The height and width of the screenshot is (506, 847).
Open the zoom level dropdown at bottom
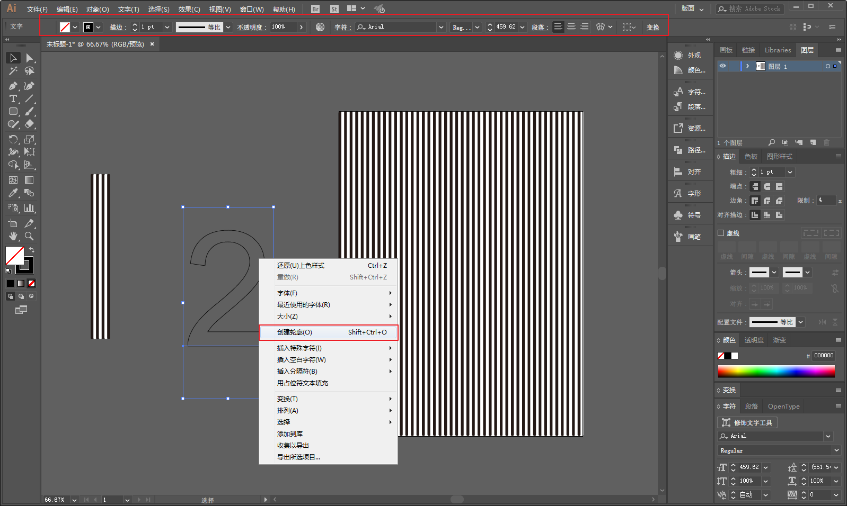[x=74, y=500]
